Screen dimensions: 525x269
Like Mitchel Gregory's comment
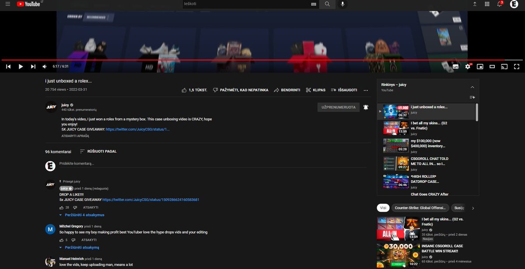pos(61,240)
